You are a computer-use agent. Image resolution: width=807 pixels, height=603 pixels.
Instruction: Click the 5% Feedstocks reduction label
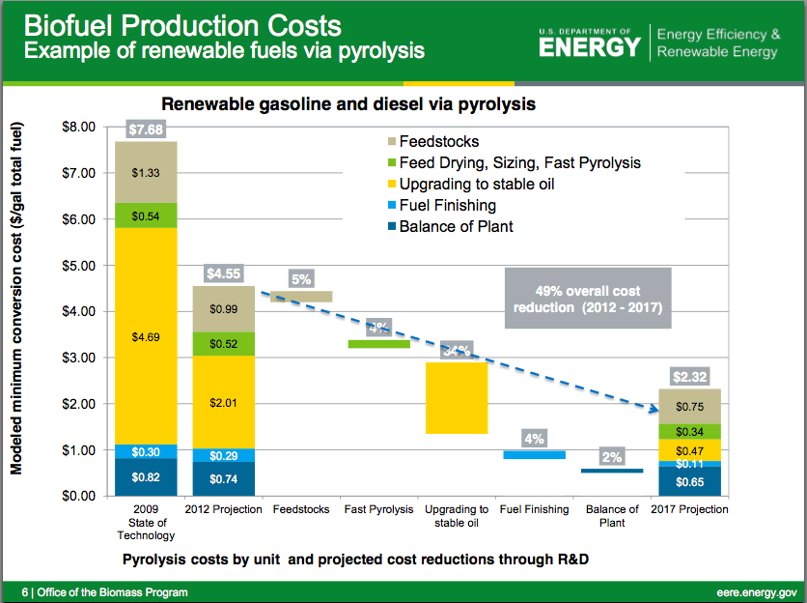301,280
